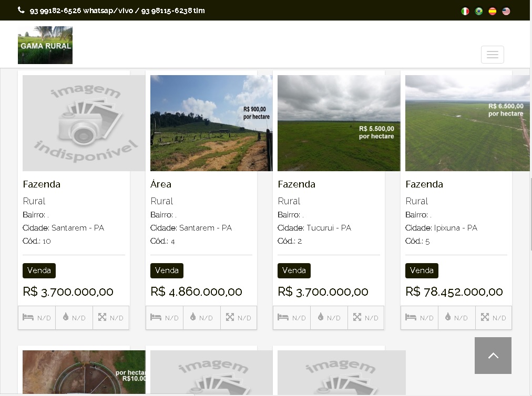532x396 pixels.
Task: Click the phone numbers text in the top bar
Action: [x=117, y=11]
